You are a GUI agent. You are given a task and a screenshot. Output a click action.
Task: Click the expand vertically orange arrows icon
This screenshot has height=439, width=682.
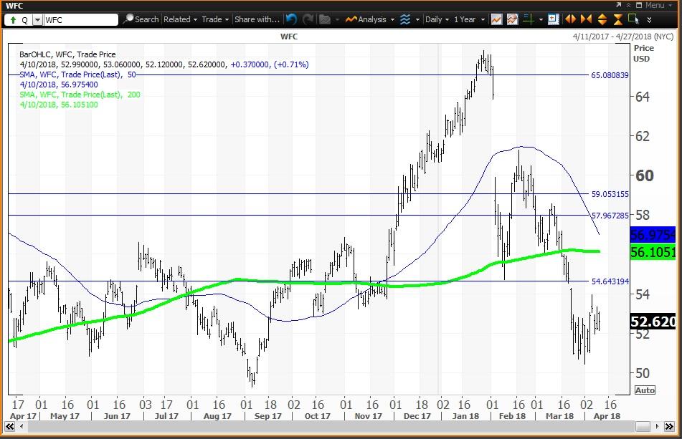coord(602,19)
